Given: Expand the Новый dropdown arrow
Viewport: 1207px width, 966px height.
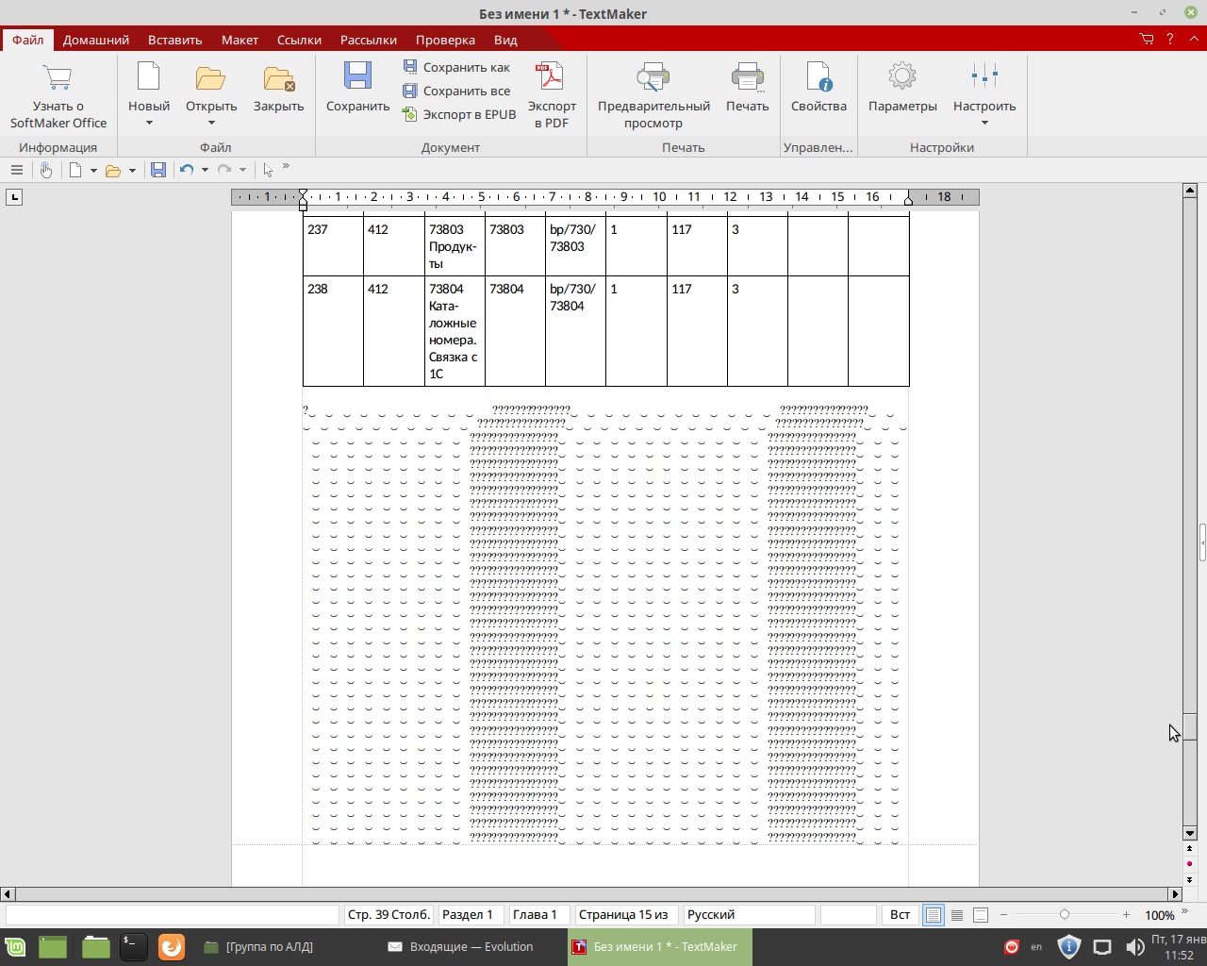Looking at the screenshot, I should click(x=149, y=124).
